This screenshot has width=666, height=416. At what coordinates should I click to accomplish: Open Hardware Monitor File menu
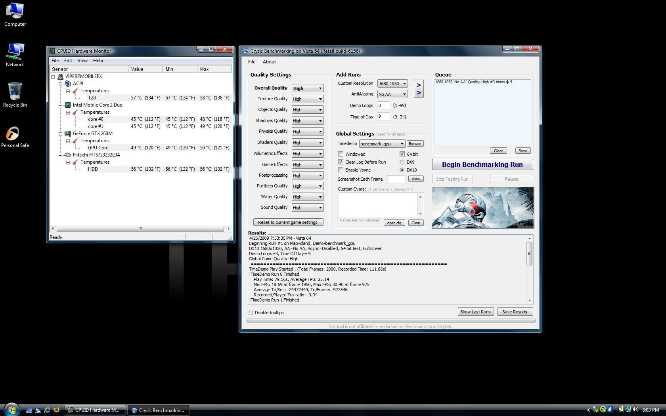click(55, 61)
